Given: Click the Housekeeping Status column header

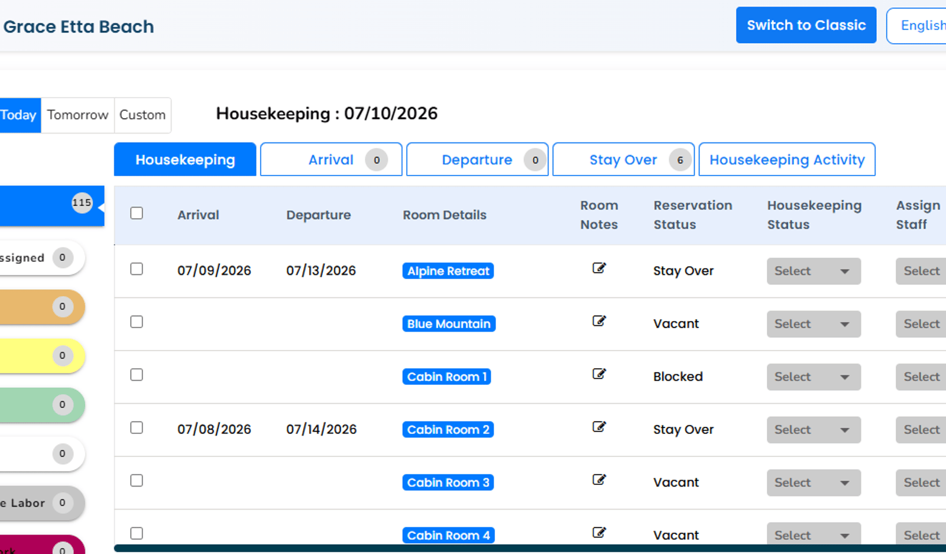Looking at the screenshot, I should (x=814, y=215).
